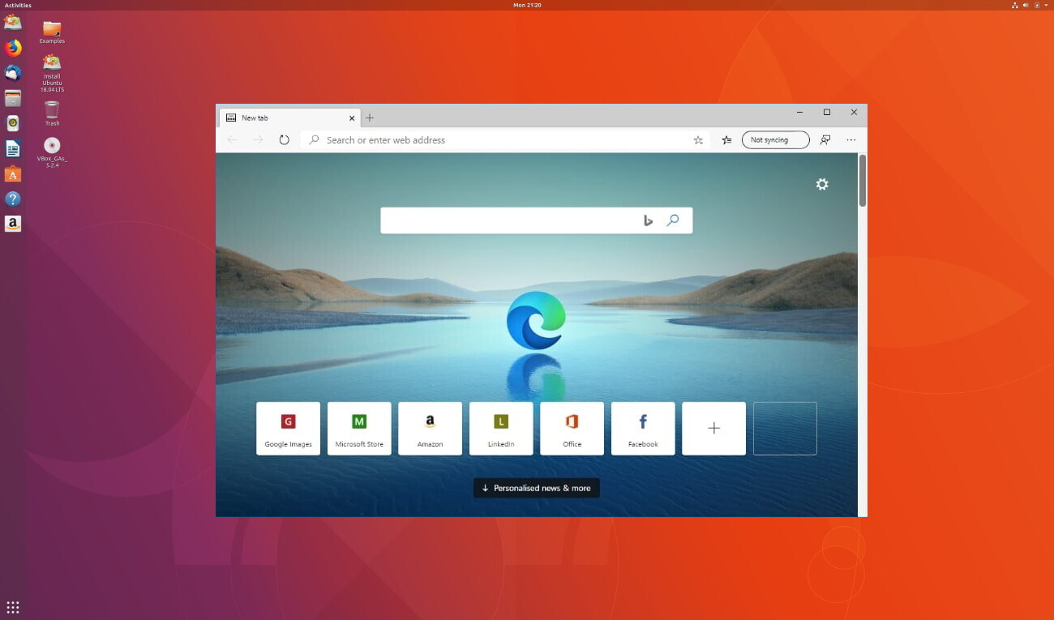The image size is (1054, 620).
Task: Navigate back to the previous page
Action: coord(232,139)
